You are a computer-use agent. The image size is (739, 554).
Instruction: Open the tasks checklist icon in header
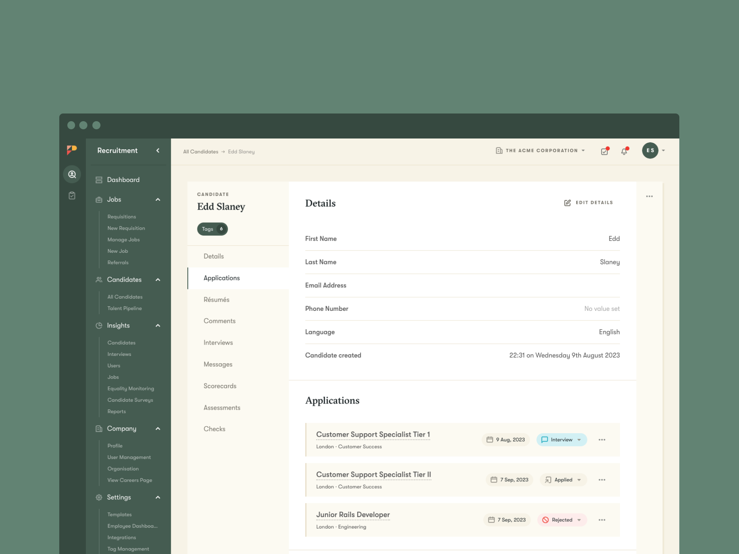click(x=604, y=151)
